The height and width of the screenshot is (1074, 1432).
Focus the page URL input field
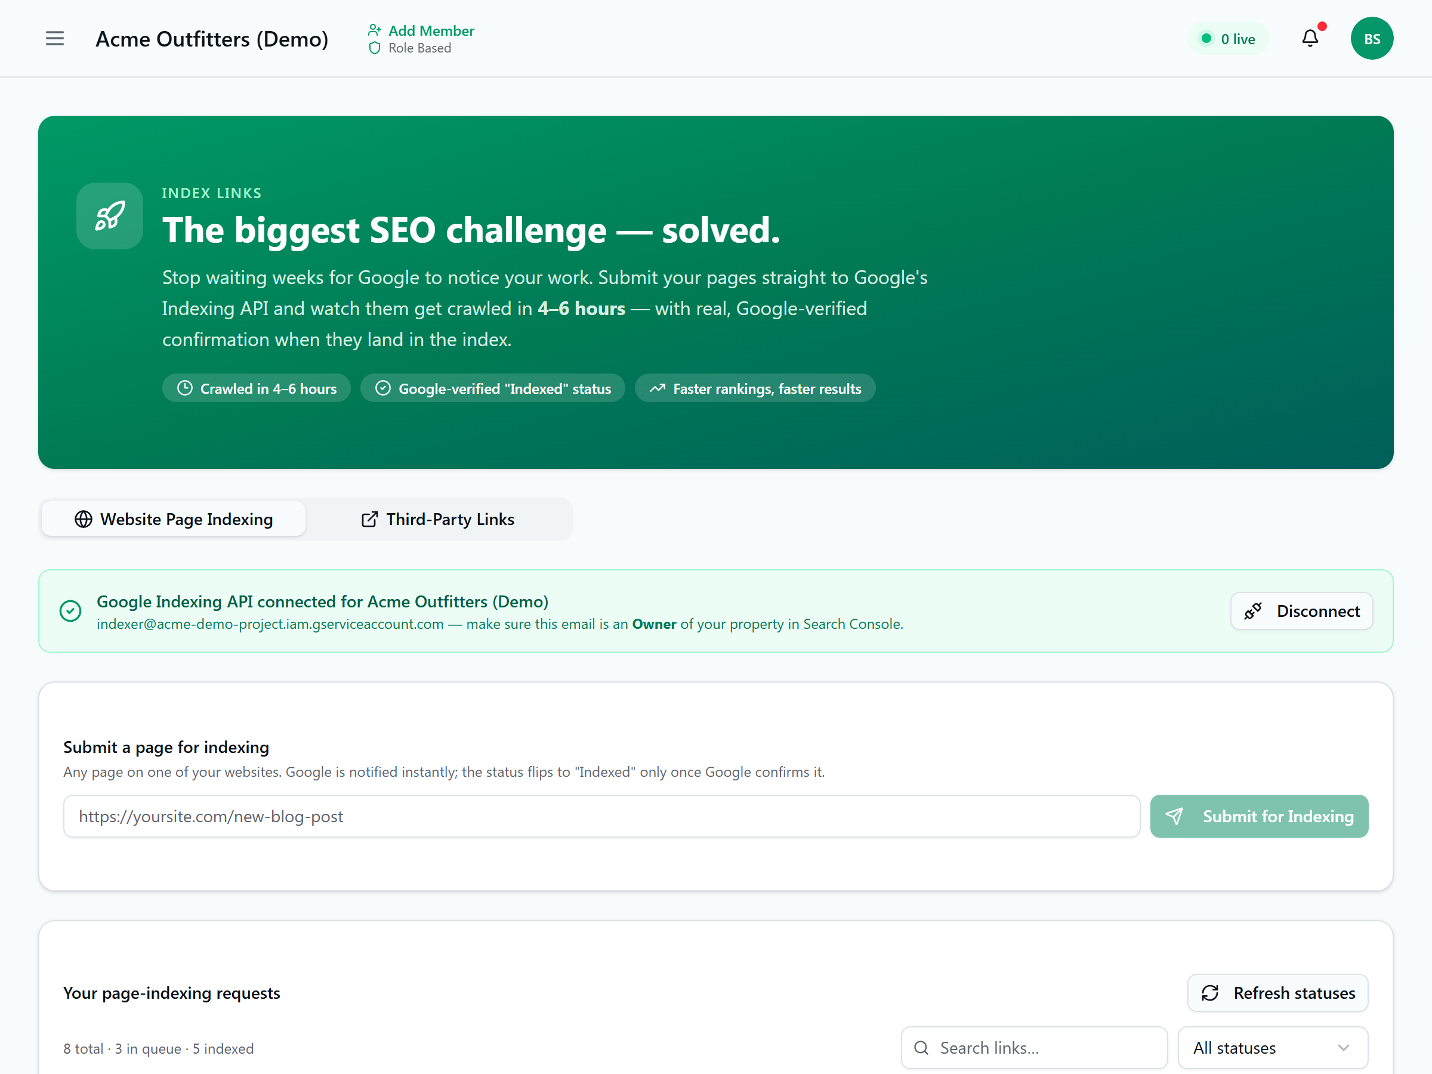point(601,816)
